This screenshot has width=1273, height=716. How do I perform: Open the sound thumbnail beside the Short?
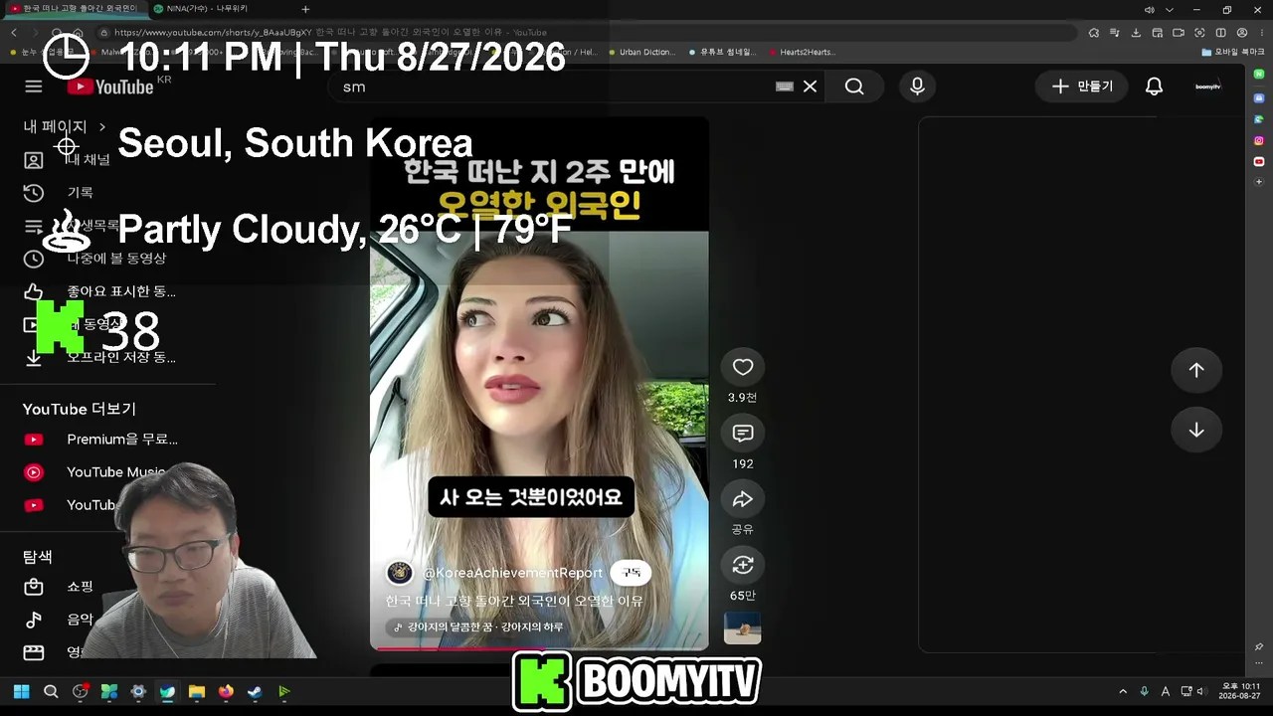743,628
